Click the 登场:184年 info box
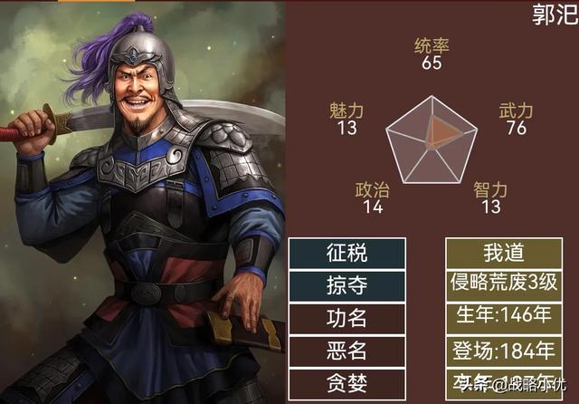579x404 pixels. click(504, 351)
